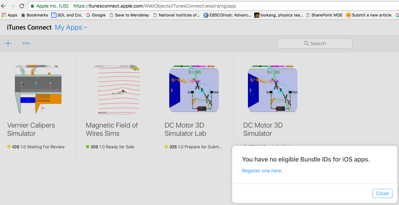Click Magnetic Field of Wires Sims title
This screenshot has height=205, width=399.
[112, 129]
